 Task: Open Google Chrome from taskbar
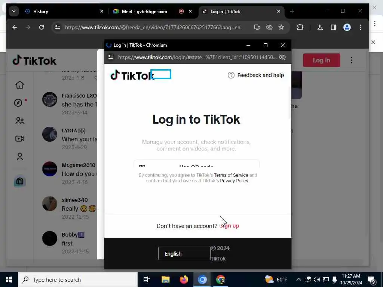pos(221,280)
